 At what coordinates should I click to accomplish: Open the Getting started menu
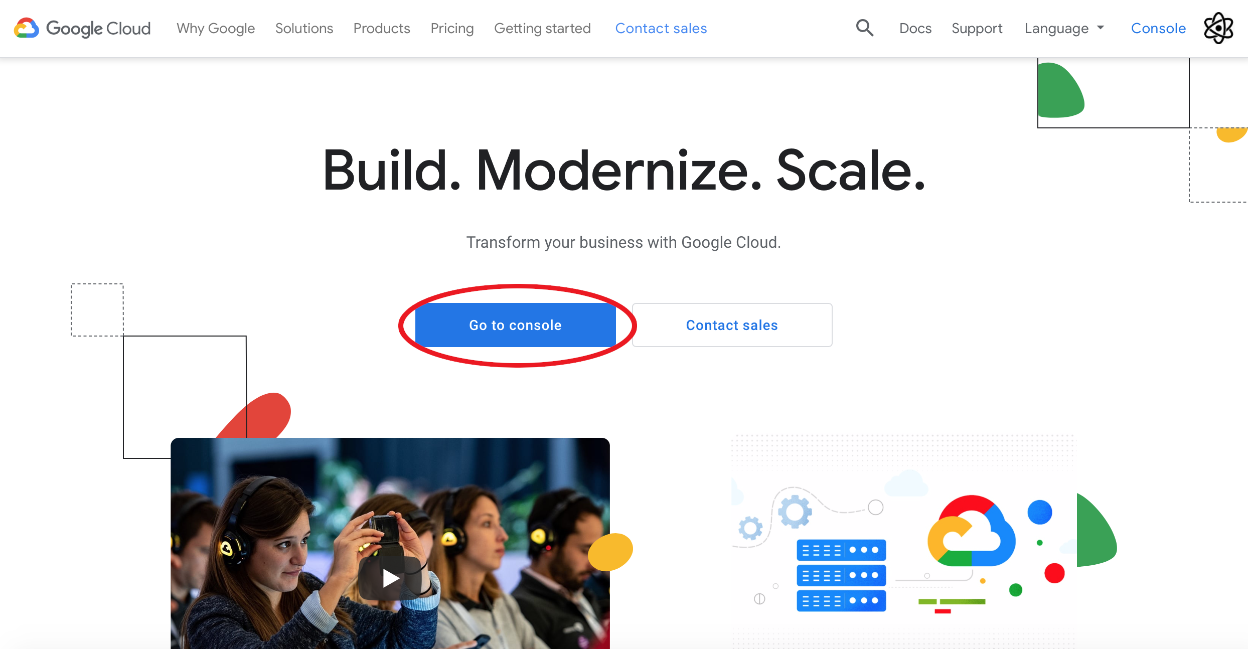click(542, 29)
